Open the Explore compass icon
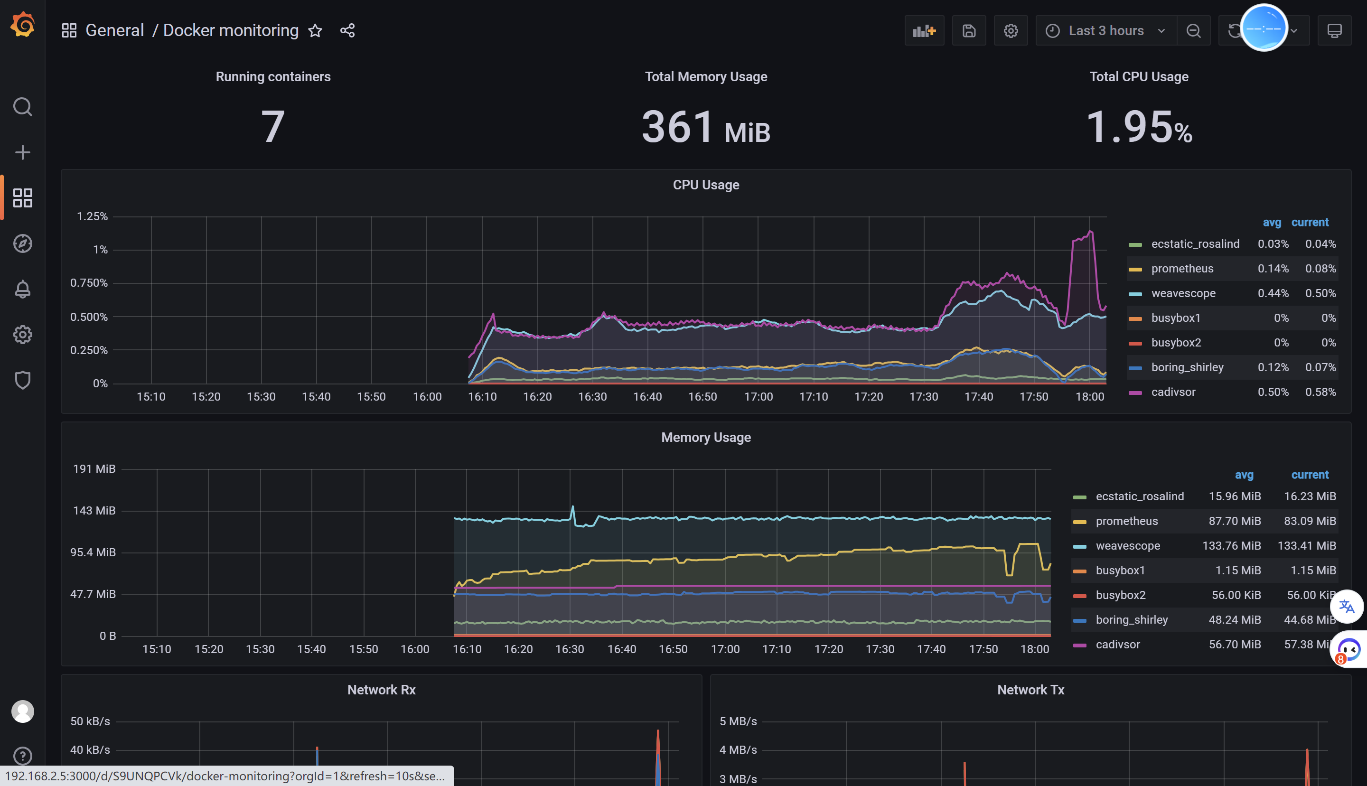The height and width of the screenshot is (786, 1367). tap(23, 243)
